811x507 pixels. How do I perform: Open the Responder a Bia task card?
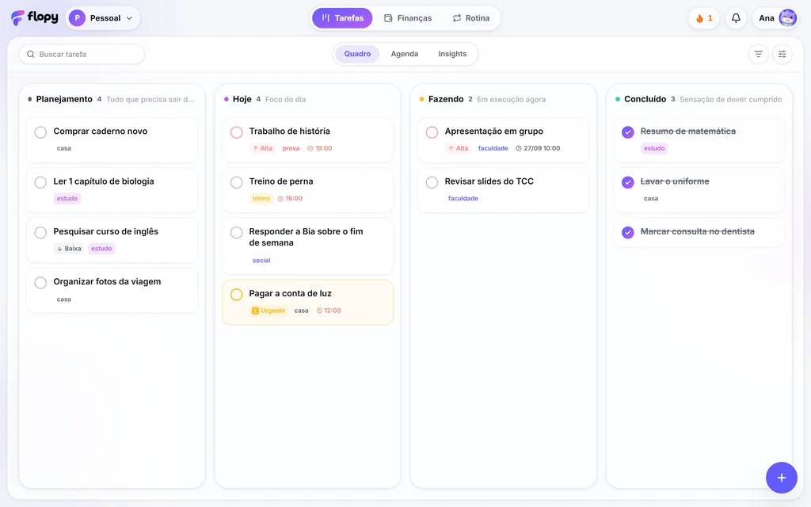click(x=308, y=246)
